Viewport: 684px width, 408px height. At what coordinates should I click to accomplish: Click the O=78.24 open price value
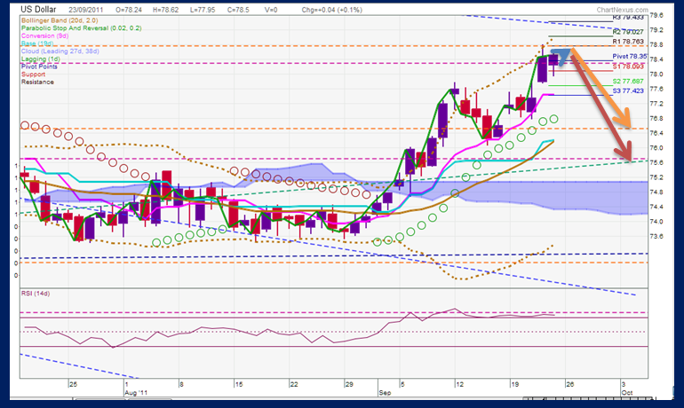coord(129,10)
